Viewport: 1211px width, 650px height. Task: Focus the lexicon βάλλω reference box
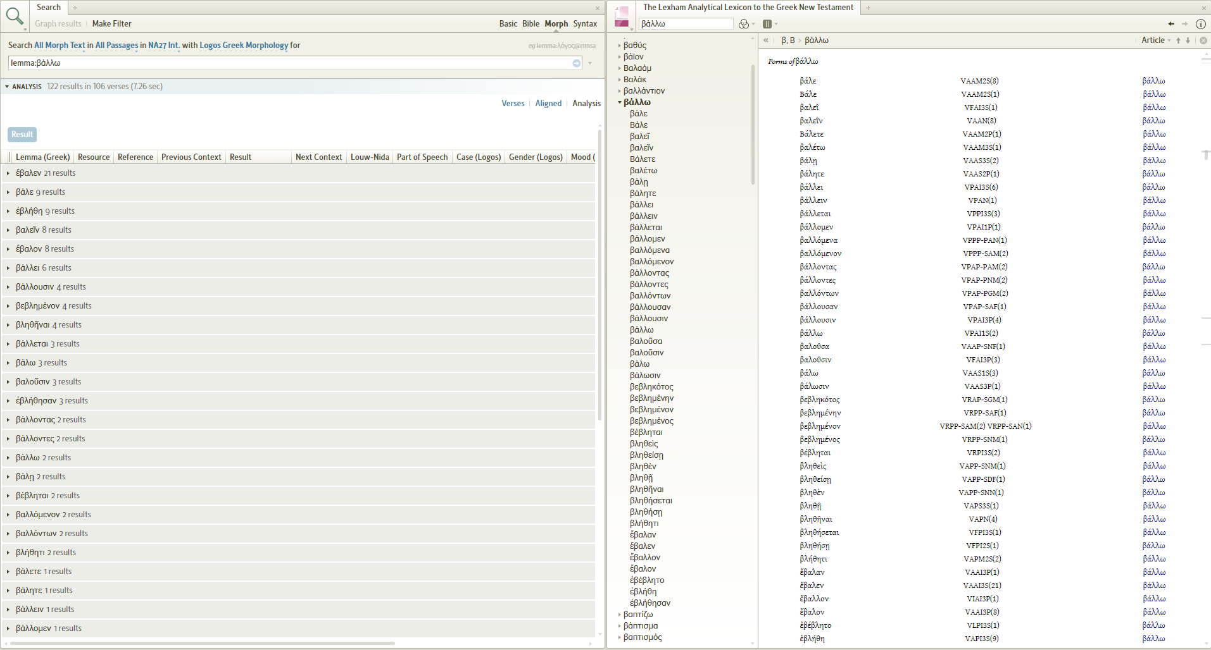pyautogui.click(x=686, y=24)
